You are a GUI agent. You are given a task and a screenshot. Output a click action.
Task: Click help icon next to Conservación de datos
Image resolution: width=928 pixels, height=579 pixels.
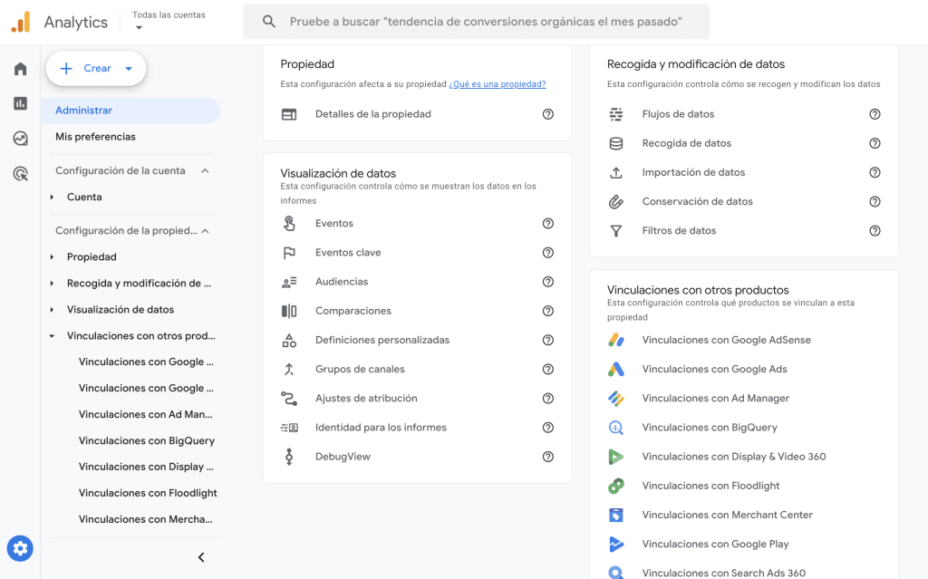(875, 202)
